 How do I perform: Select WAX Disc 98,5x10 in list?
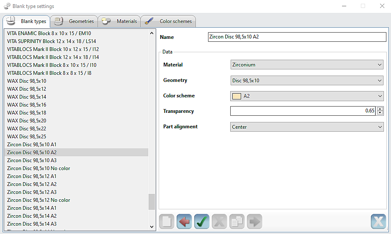click(76, 81)
